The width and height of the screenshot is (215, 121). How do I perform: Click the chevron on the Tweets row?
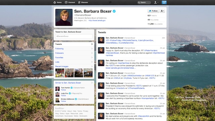92,44
